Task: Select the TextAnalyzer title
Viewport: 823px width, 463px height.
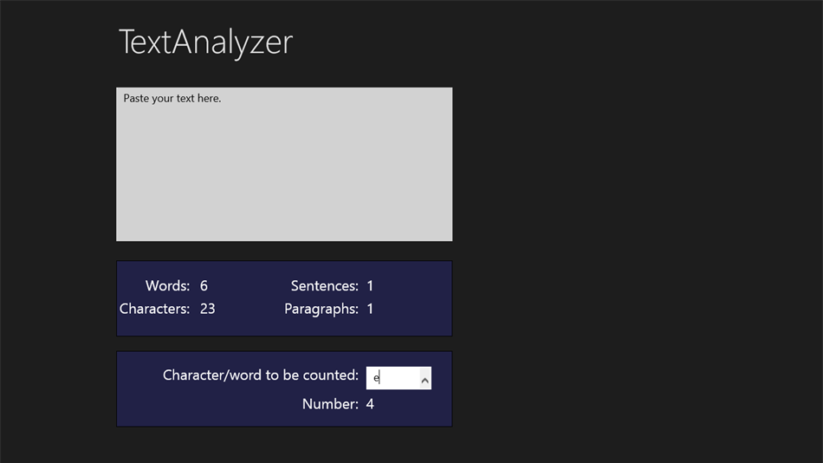Action: point(206,42)
